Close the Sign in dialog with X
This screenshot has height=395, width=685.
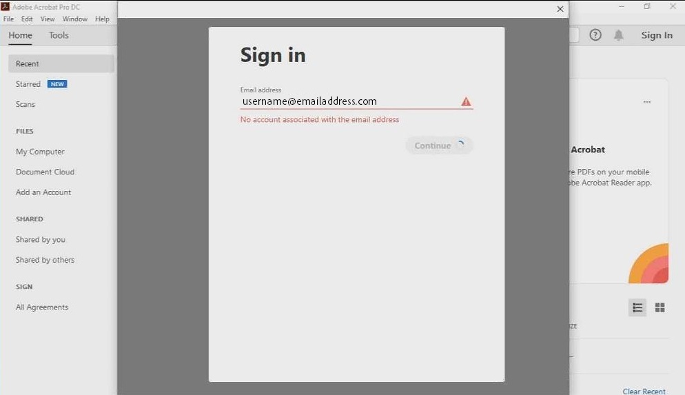point(560,9)
